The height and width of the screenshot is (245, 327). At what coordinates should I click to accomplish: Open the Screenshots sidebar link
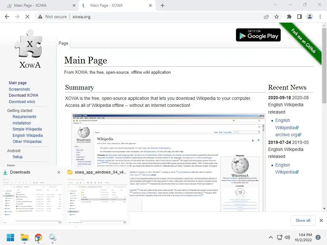click(19, 89)
